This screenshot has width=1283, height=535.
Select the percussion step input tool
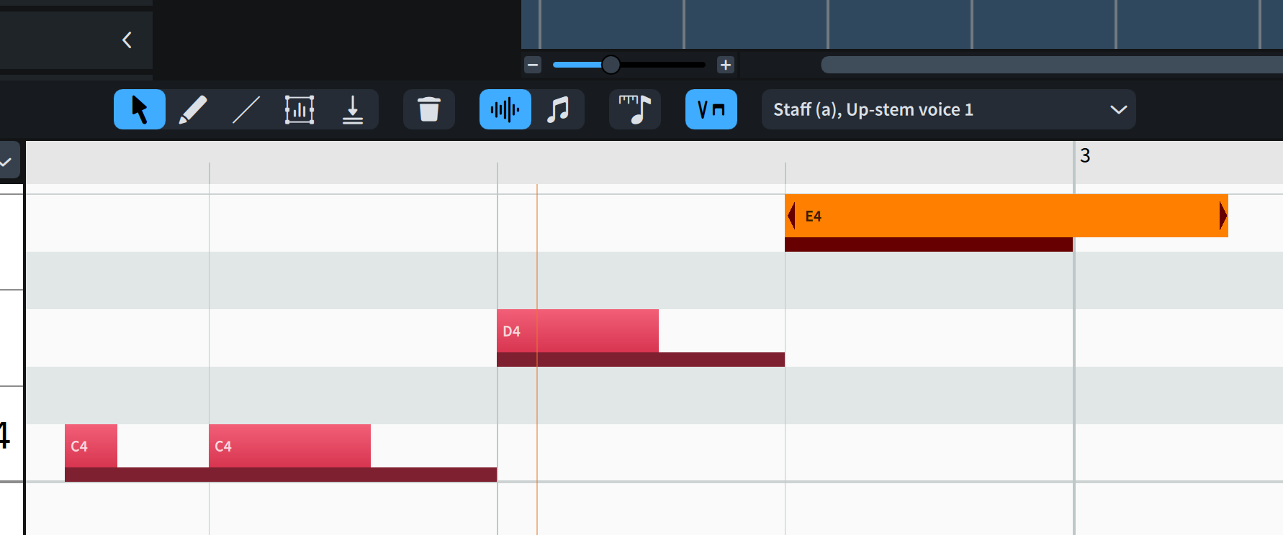(x=353, y=109)
